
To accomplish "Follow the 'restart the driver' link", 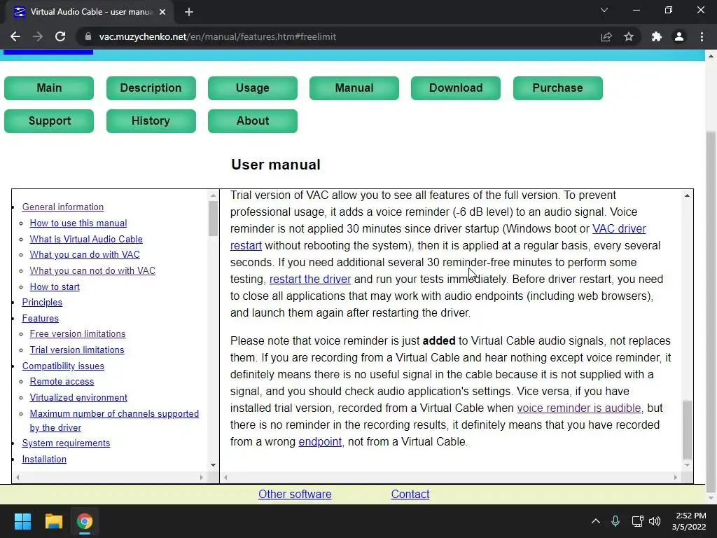I will click(x=310, y=279).
